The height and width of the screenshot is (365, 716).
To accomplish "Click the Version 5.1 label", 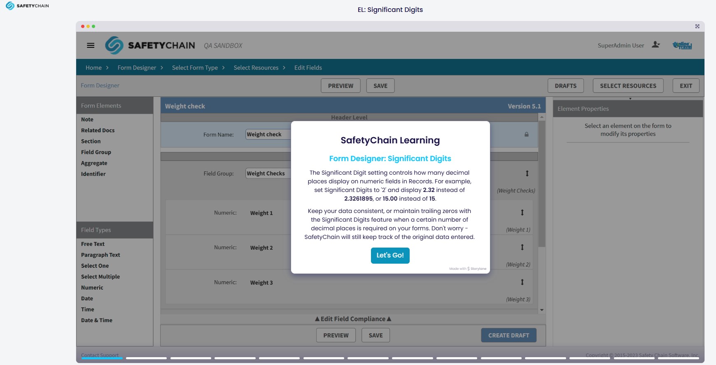I will pos(524,106).
